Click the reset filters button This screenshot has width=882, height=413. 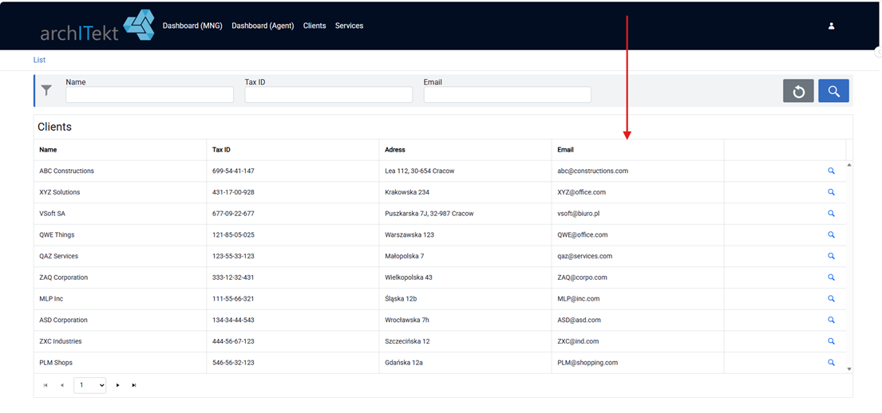[x=798, y=91]
